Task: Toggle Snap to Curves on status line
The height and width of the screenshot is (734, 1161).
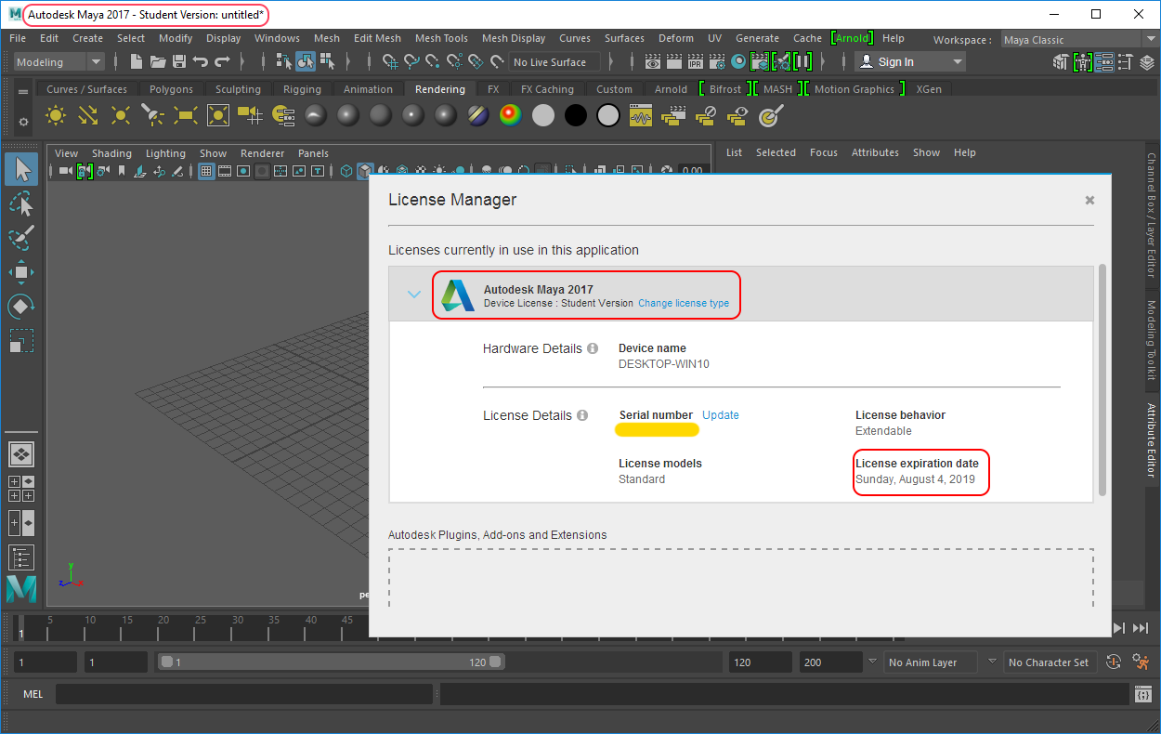Action: [x=411, y=62]
